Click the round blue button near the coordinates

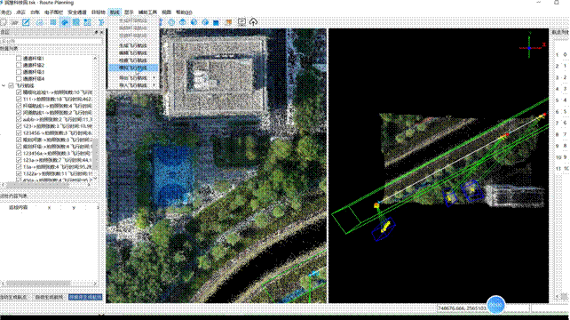[x=495, y=305]
